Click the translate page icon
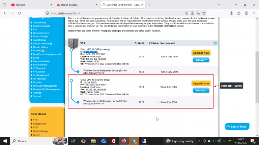This screenshot has height=145, width=259. tap(198, 13)
